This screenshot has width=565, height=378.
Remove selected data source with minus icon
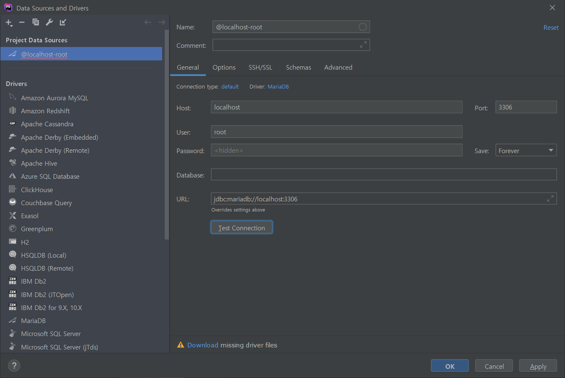click(22, 22)
